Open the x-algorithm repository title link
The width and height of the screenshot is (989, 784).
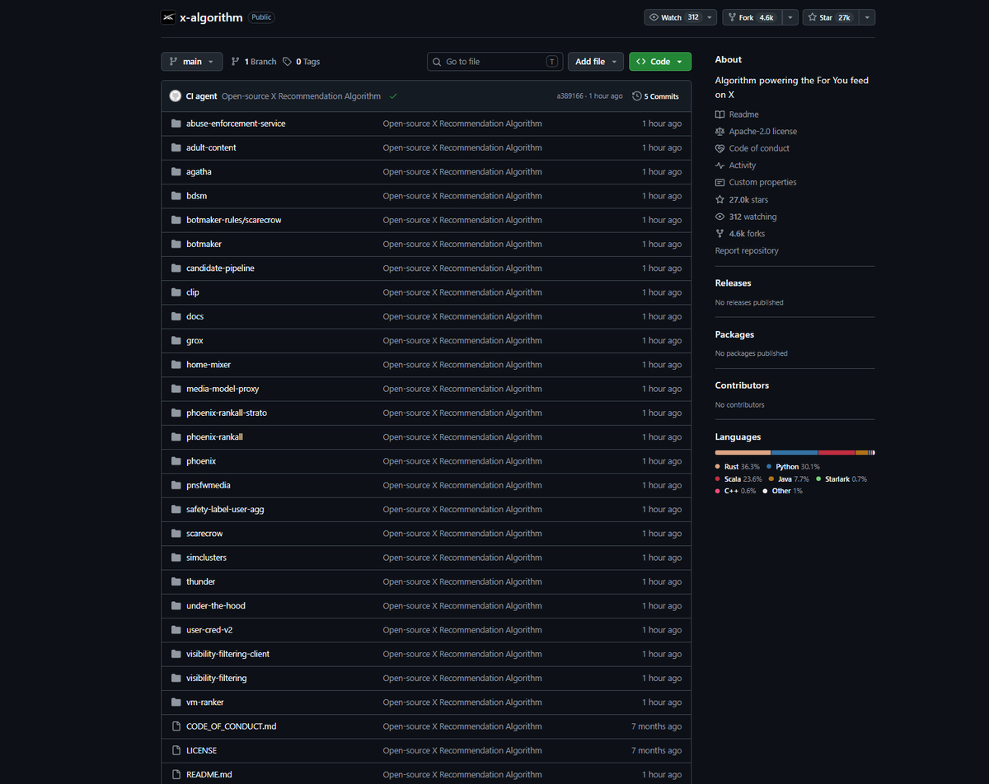click(x=211, y=17)
